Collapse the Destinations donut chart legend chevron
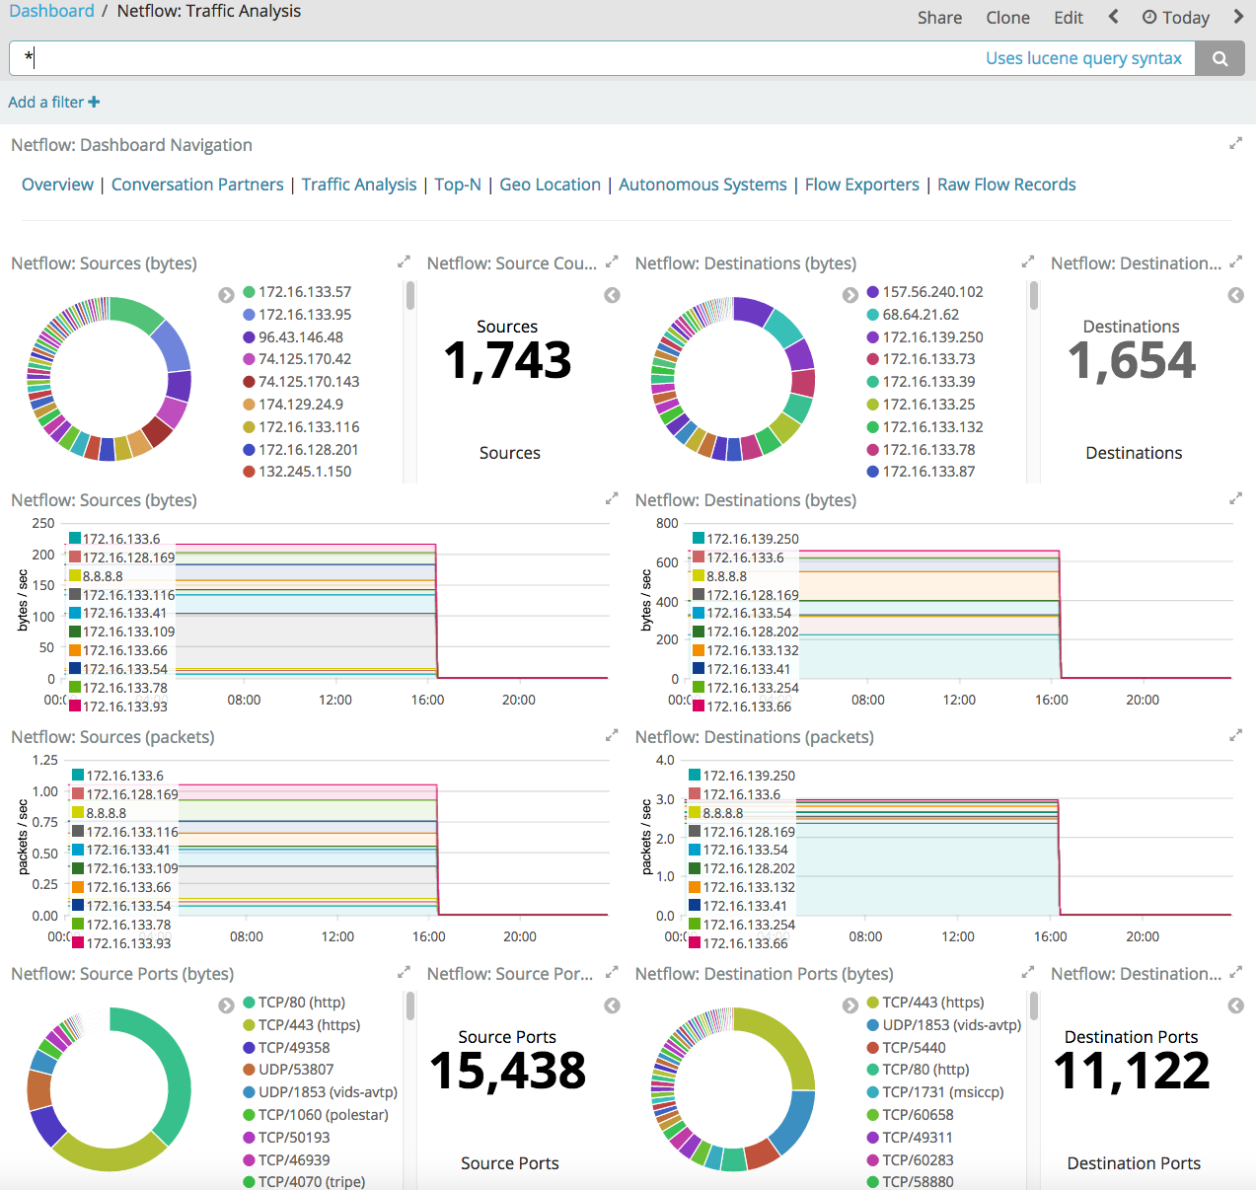The height and width of the screenshot is (1190, 1256). (x=850, y=294)
